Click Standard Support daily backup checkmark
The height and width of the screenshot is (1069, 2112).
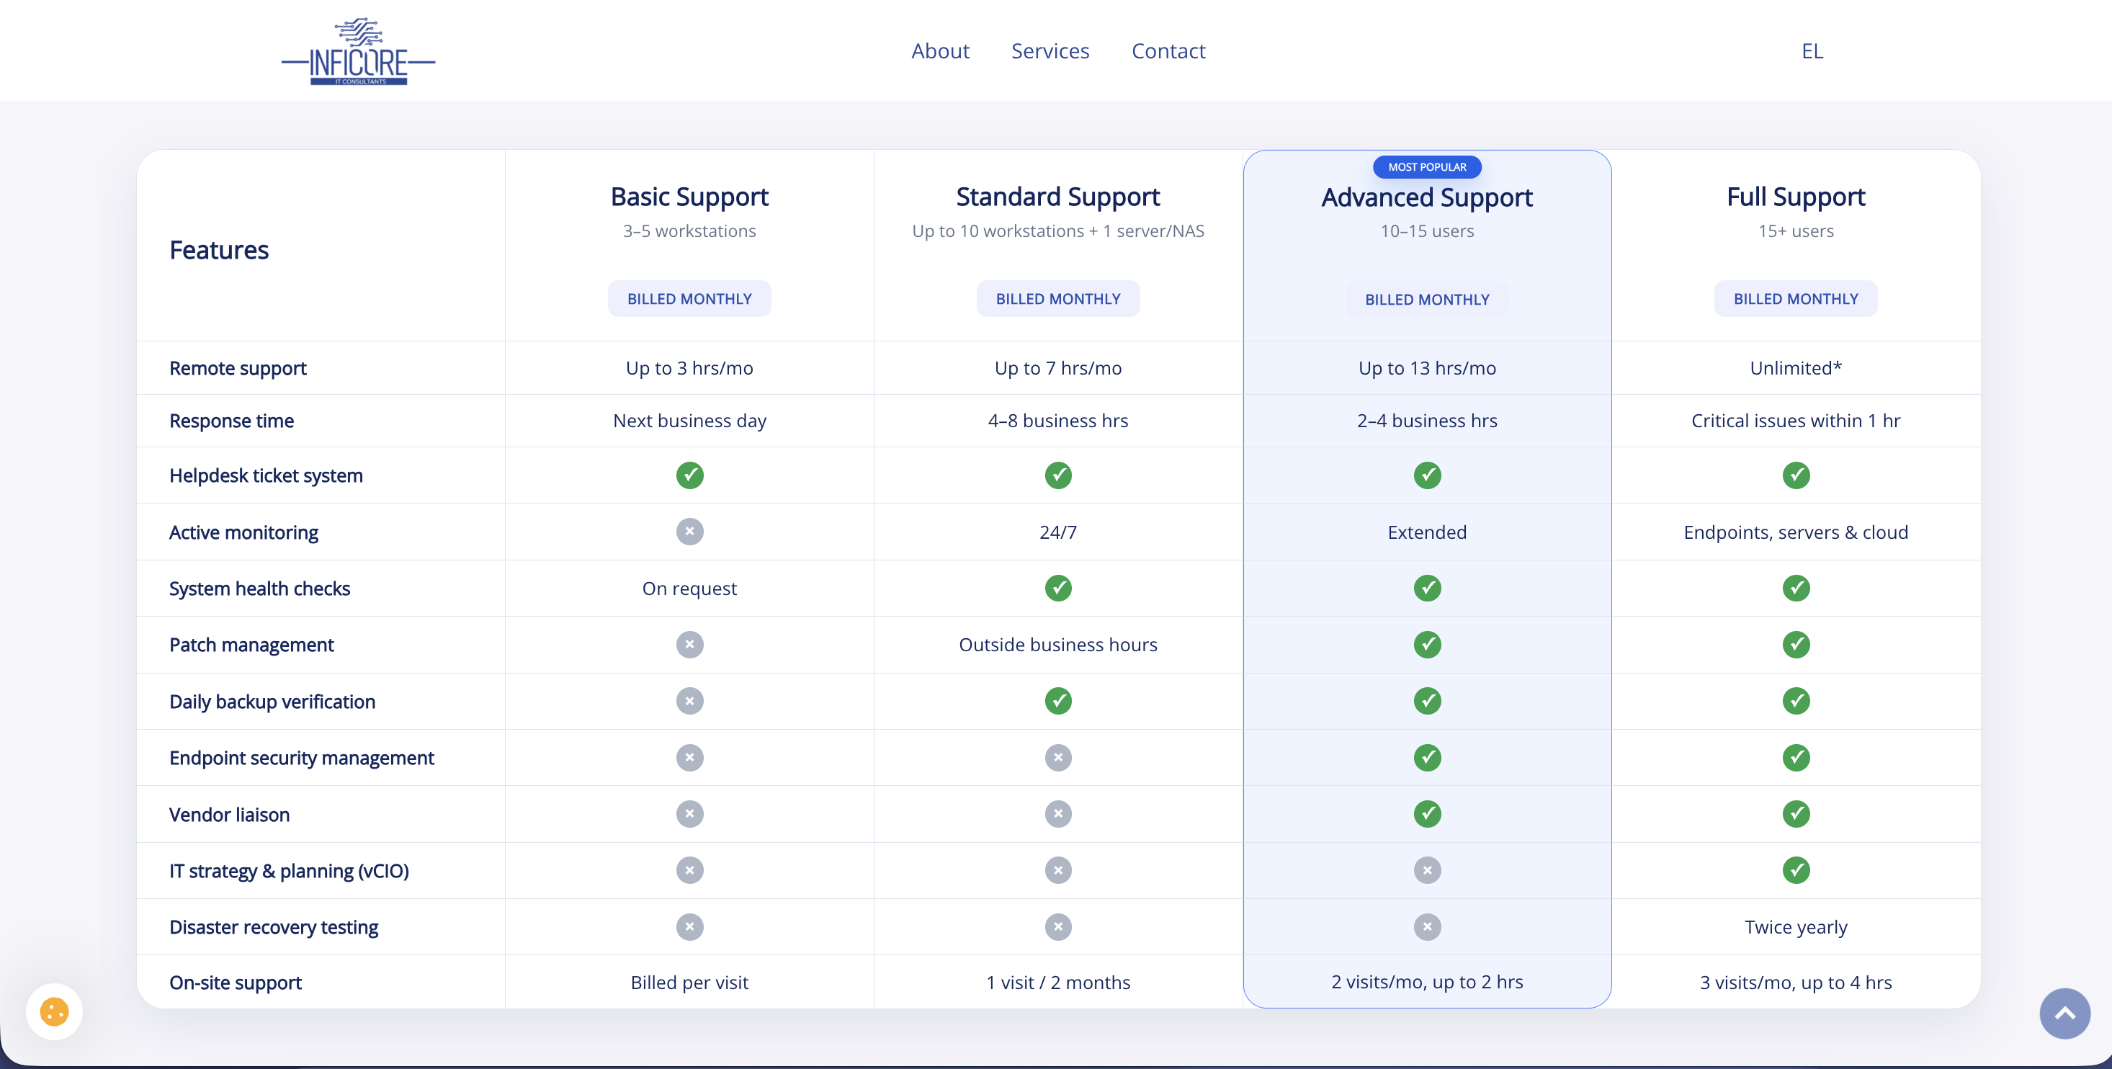tap(1057, 701)
